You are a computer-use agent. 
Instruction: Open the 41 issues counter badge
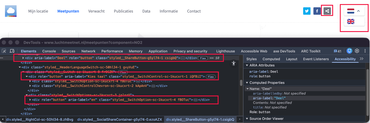coord(338,51)
